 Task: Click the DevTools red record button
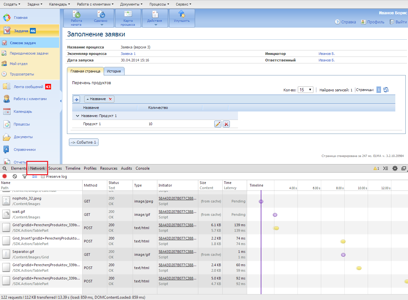click(x=5, y=176)
